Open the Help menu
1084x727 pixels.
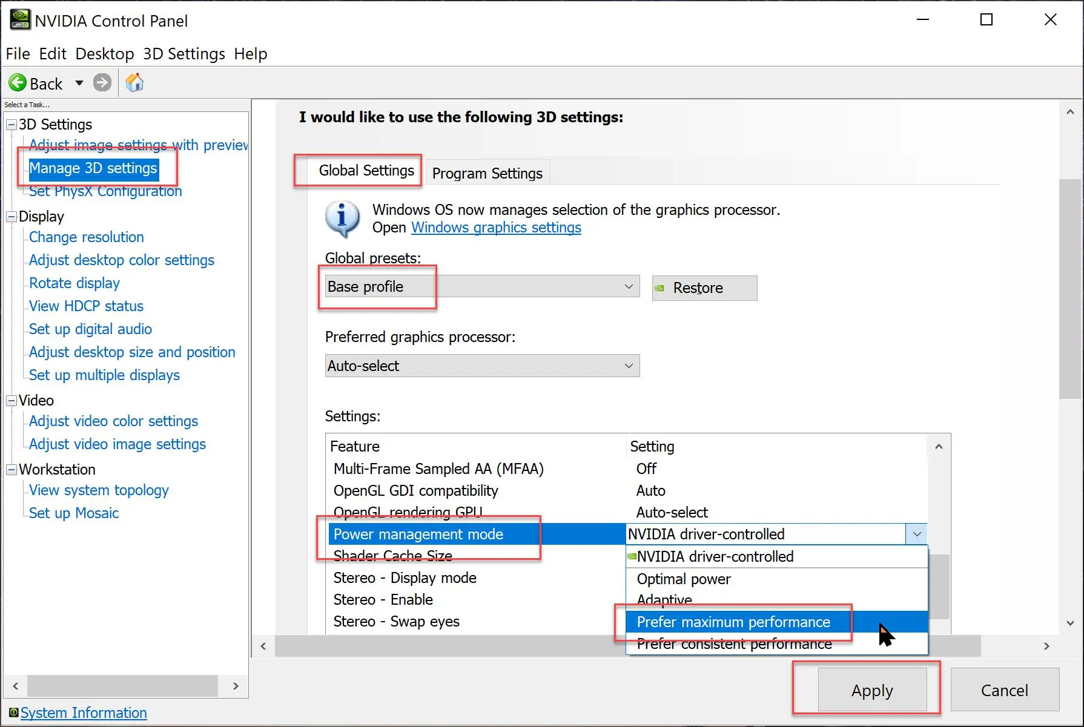251,54
